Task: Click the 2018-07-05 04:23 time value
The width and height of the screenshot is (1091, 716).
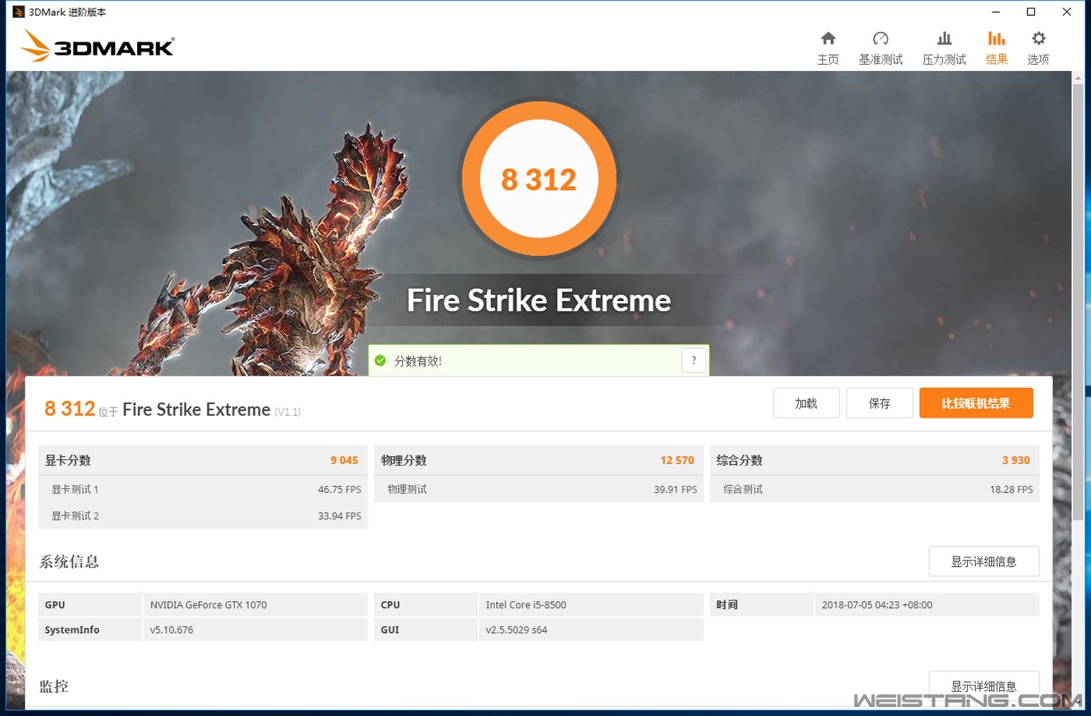Action: click(877, 605)
